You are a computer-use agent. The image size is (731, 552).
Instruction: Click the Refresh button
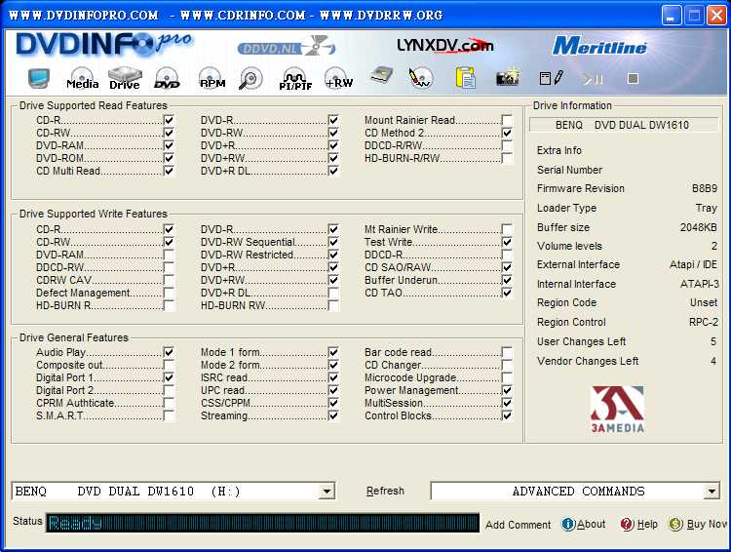click(x=385, y=491)
